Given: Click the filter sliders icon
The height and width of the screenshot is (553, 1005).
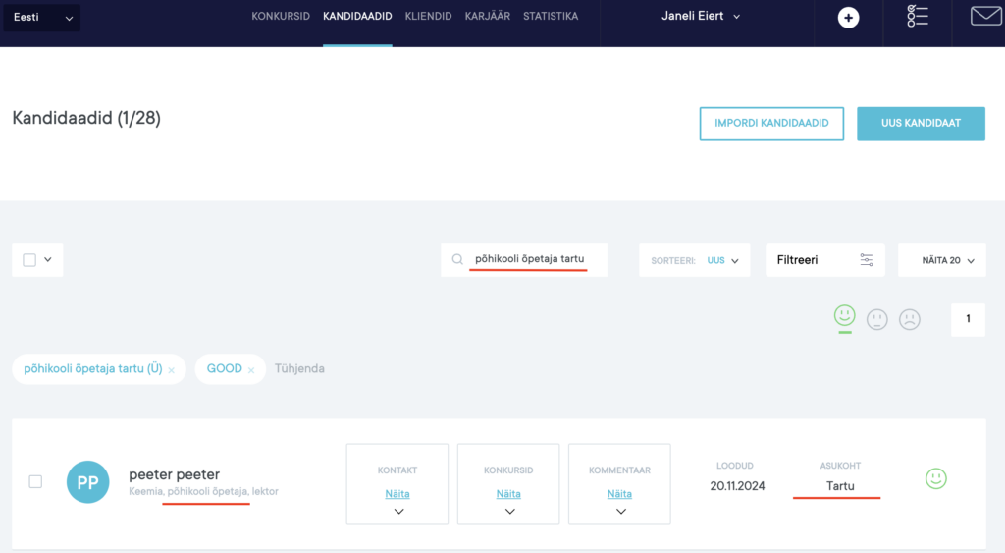Looking at the screenshot, I should [x=866, y=260].
